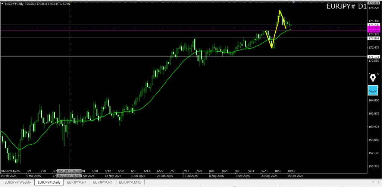This screenshot has height=187, width=382.
Task: Click the 15 Oct 2025 date label
Action: pyautogui.click(x=295, y=175)
